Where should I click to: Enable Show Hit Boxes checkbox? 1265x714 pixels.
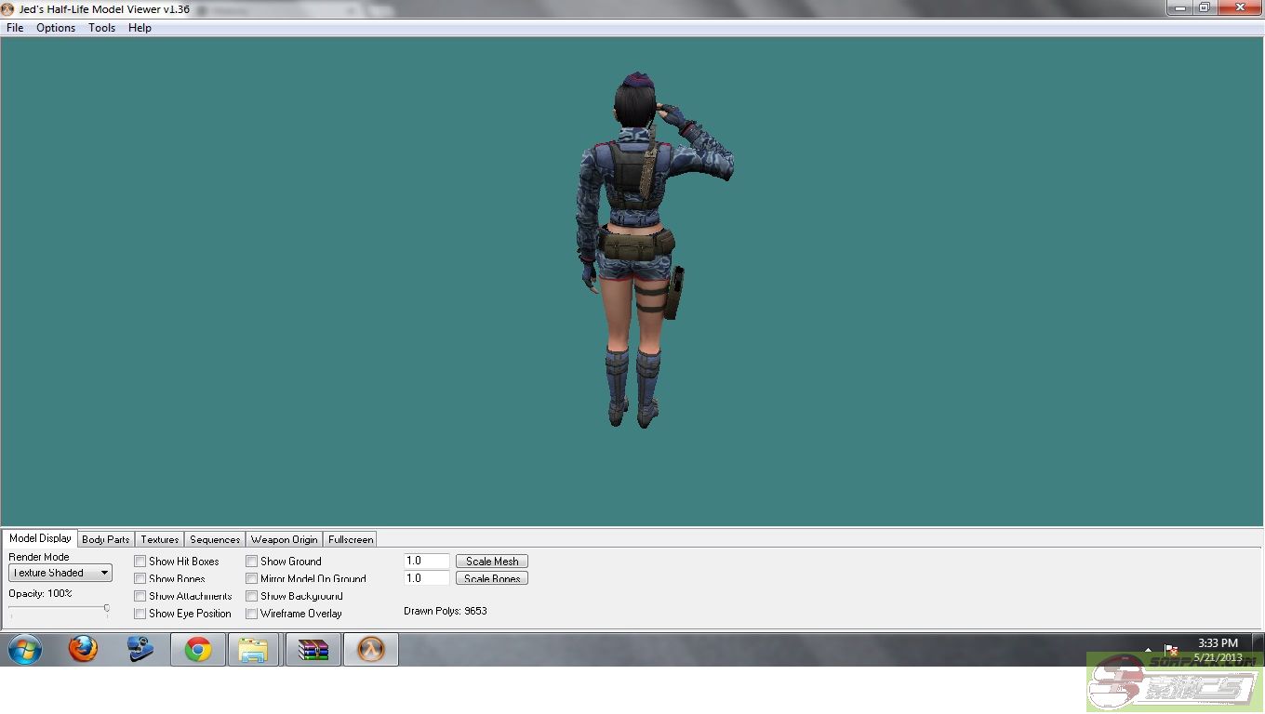pyautogui.click(x=140, y=562)
